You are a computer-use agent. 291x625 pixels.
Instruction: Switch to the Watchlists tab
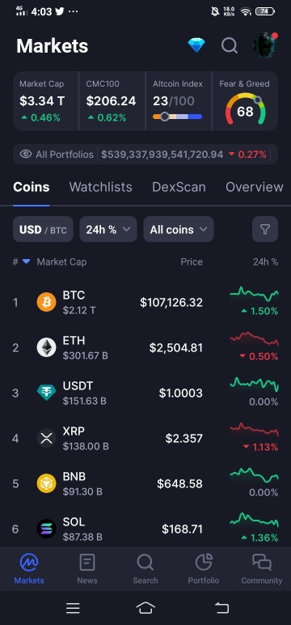pyautogui.click(x=101, y=187)
